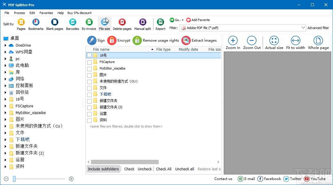Open the Sign PDF tool
This screenshot has height=185, width=333.
(x=96, y=40)
